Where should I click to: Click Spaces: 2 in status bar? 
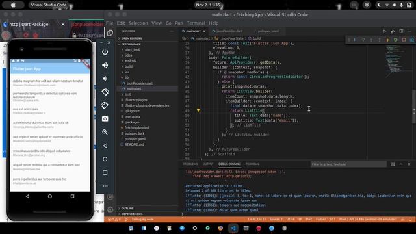tap(276, 220)
